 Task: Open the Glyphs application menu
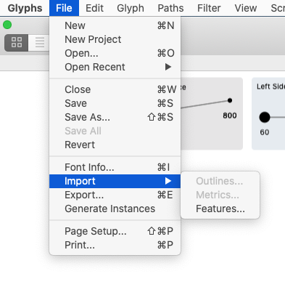pos(25,8)
